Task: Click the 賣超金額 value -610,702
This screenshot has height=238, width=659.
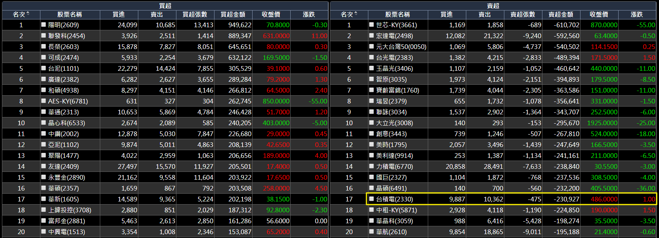Action: [x=567, y=25]
